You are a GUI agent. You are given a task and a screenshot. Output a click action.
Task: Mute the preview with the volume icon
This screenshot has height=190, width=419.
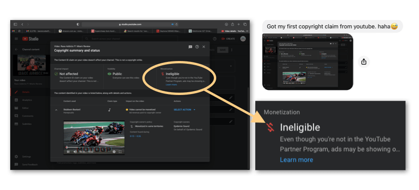75,152
